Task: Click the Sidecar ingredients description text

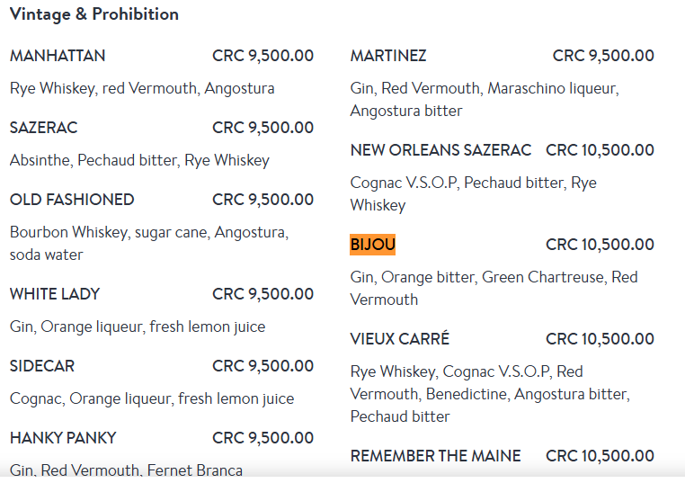Action: point(152,398)
